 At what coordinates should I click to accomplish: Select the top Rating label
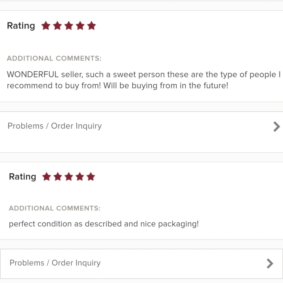pyautogui.click(x=21, y=25)
